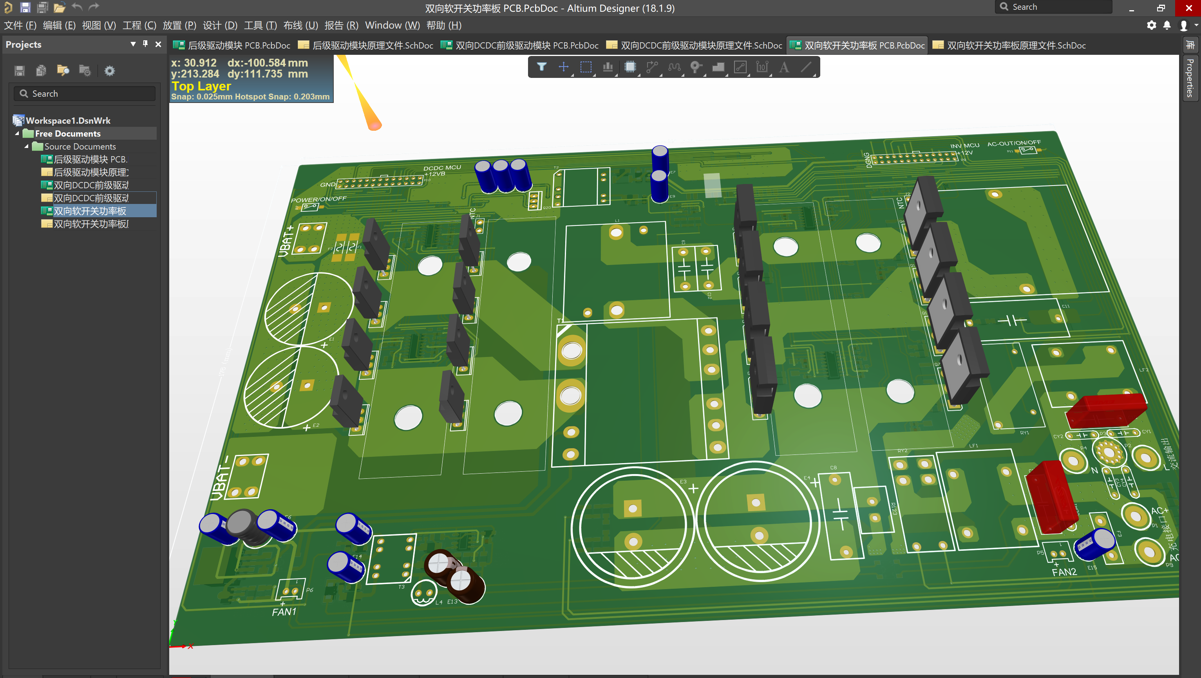Viewport: 1201px width, 678px height.
Task: Select the place text string tool
Action: pyautogui.click(x=784, y=67)
